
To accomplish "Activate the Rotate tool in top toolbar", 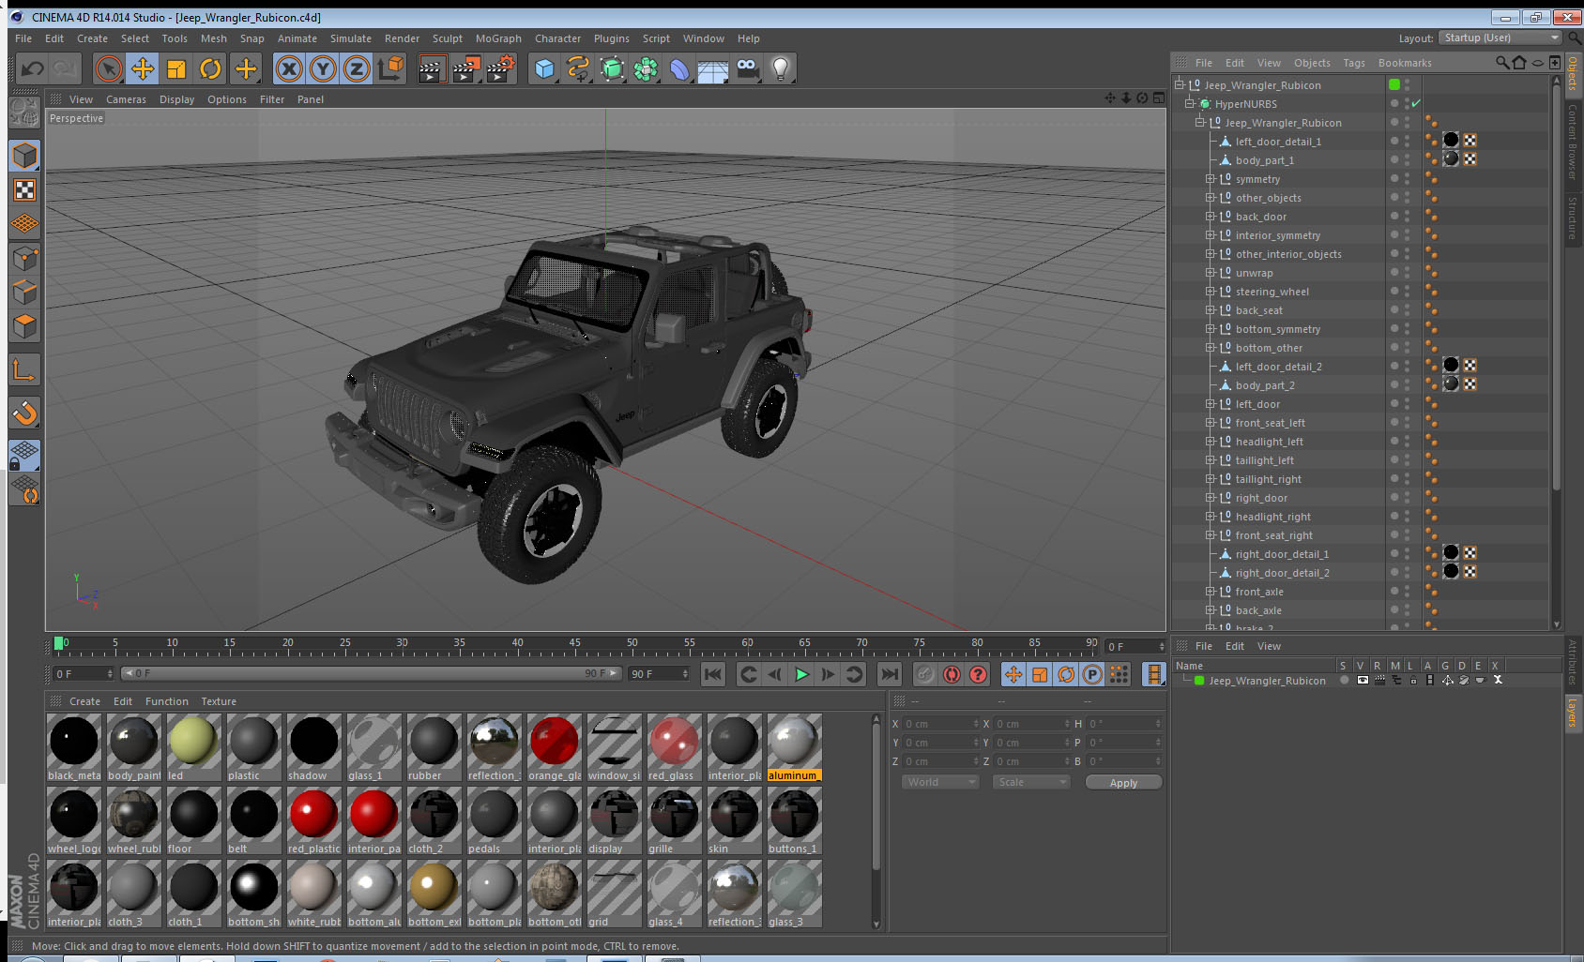I will (x=211, y=68).
